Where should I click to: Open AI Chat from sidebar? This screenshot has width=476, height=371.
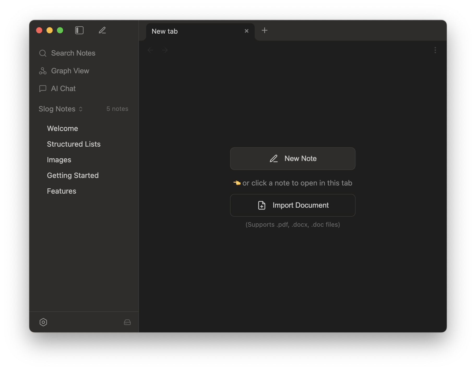pos(63,89)
